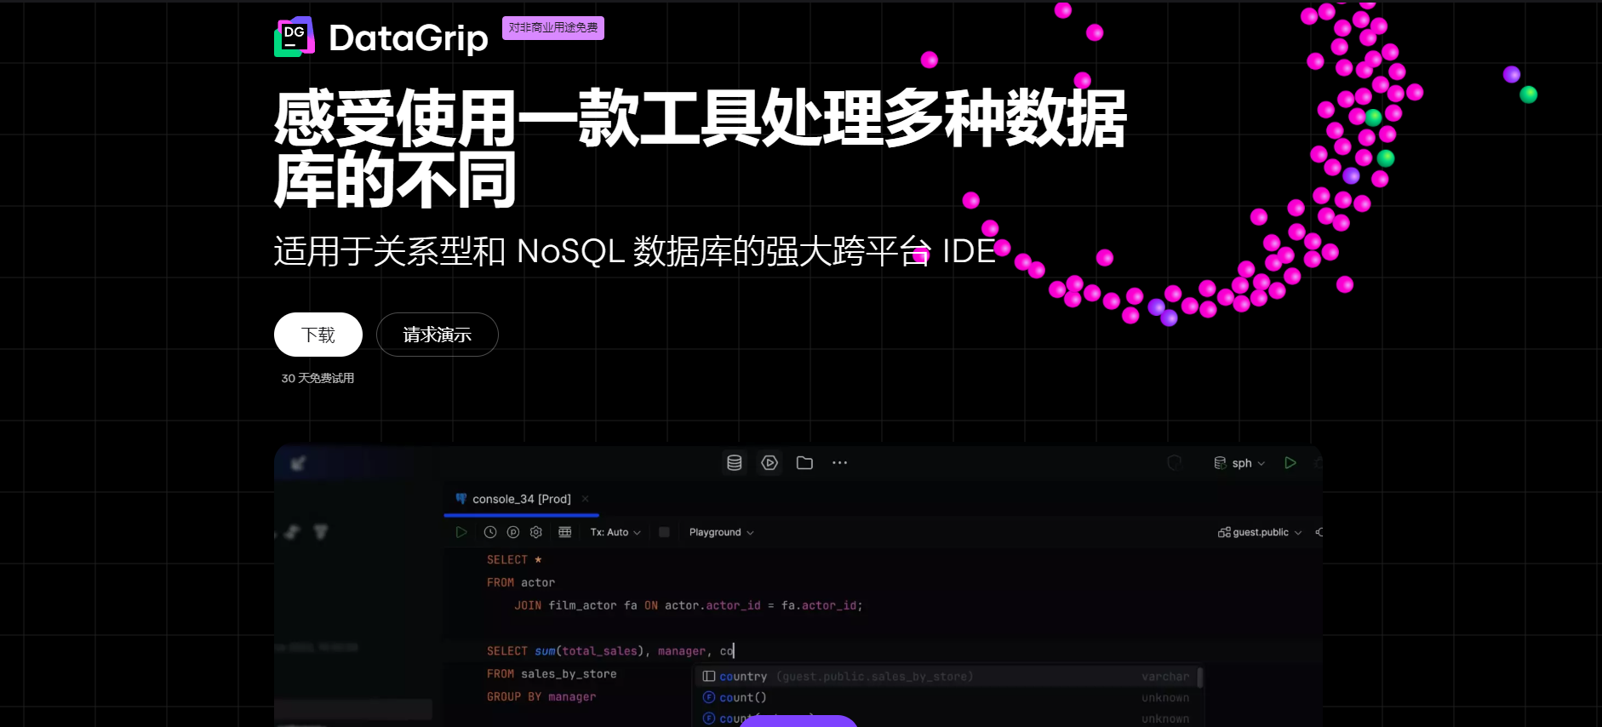
Task: Click the schema icon beside guest.public
Action: 1224,532
